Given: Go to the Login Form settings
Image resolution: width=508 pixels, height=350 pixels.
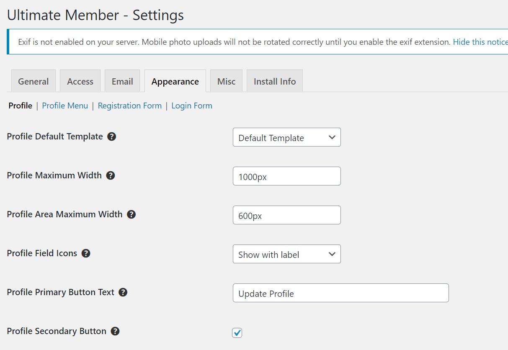Looking at the screenshot, I should [191, 106].
